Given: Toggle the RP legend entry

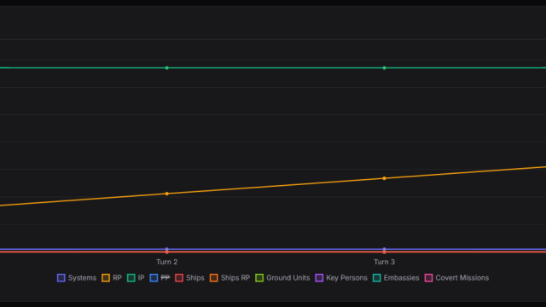Looking at the screenshot, I should pyautogui.click(x=112, y=278).
